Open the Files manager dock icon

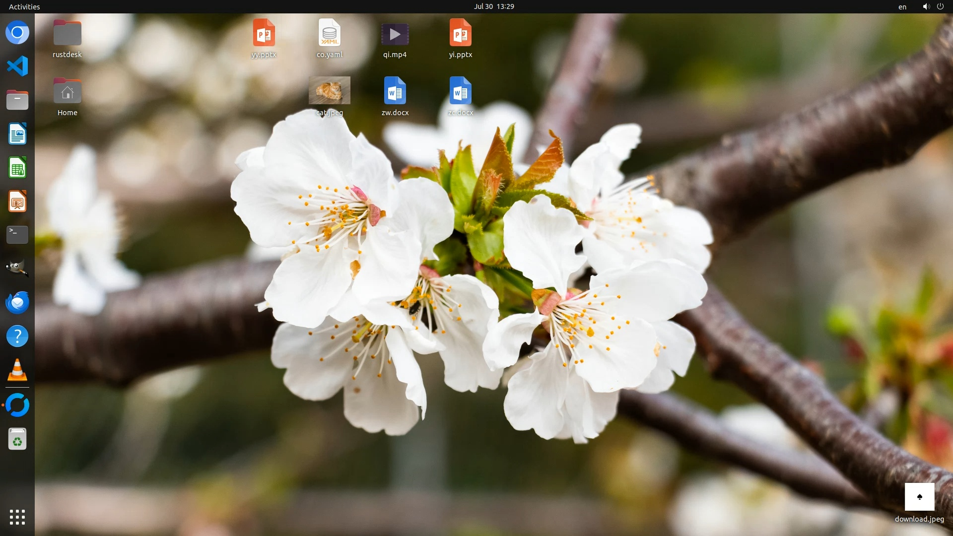pyautogui.click(x=17, y=100)
